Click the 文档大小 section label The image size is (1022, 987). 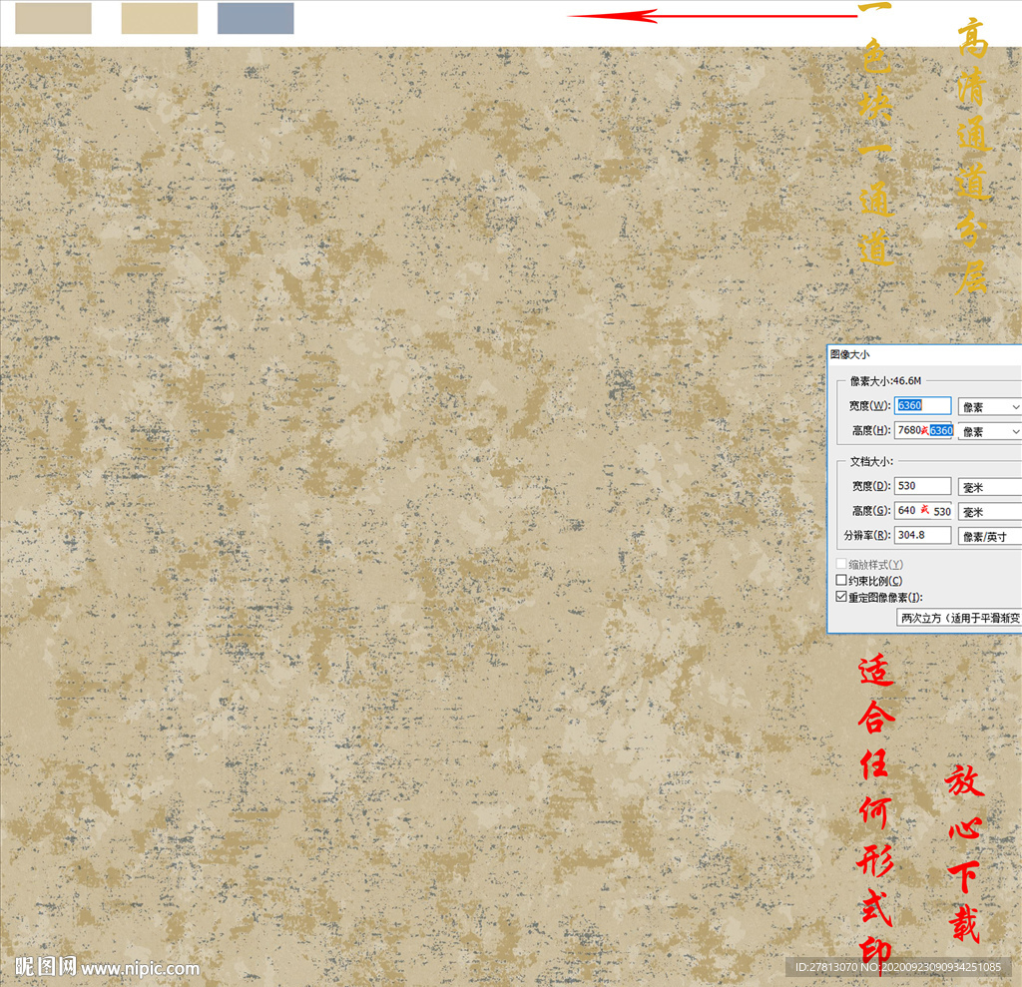871,461
